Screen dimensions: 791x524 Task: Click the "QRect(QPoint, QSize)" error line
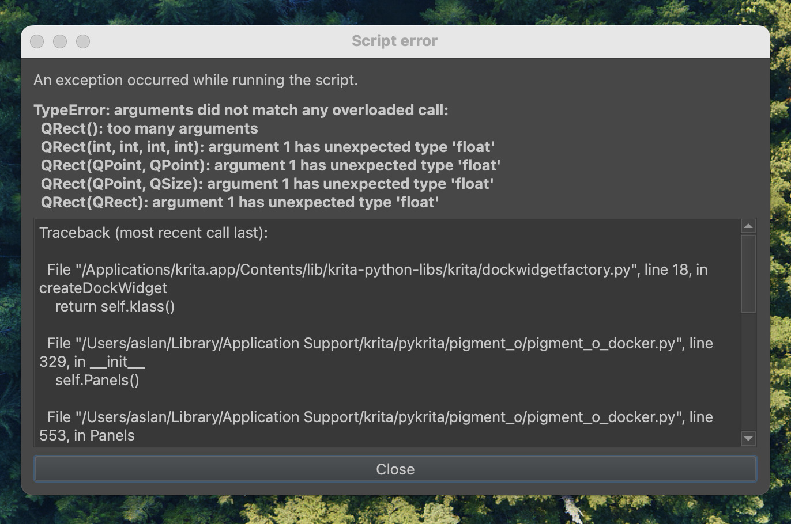(267, 184)
